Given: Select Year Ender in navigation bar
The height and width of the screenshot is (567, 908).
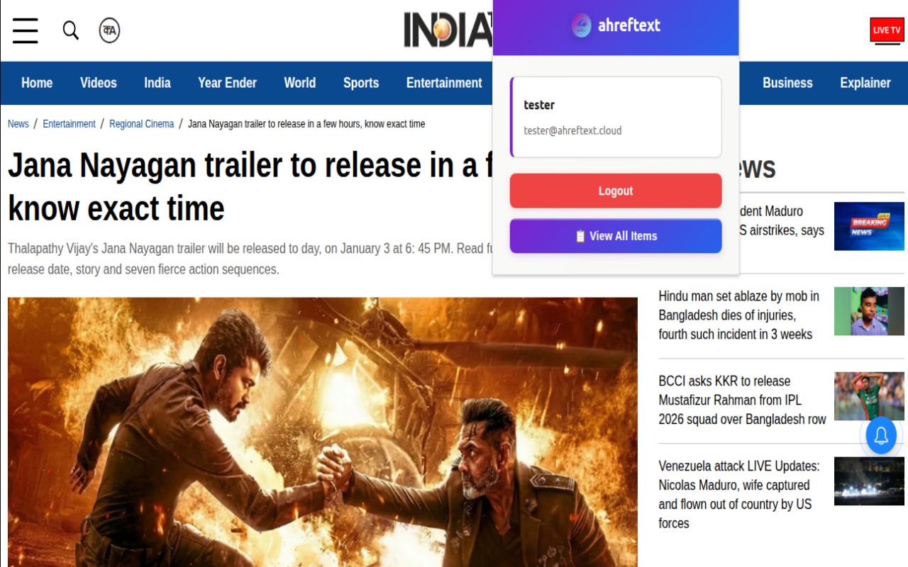Looking at the screenshot, I should 227,83.
